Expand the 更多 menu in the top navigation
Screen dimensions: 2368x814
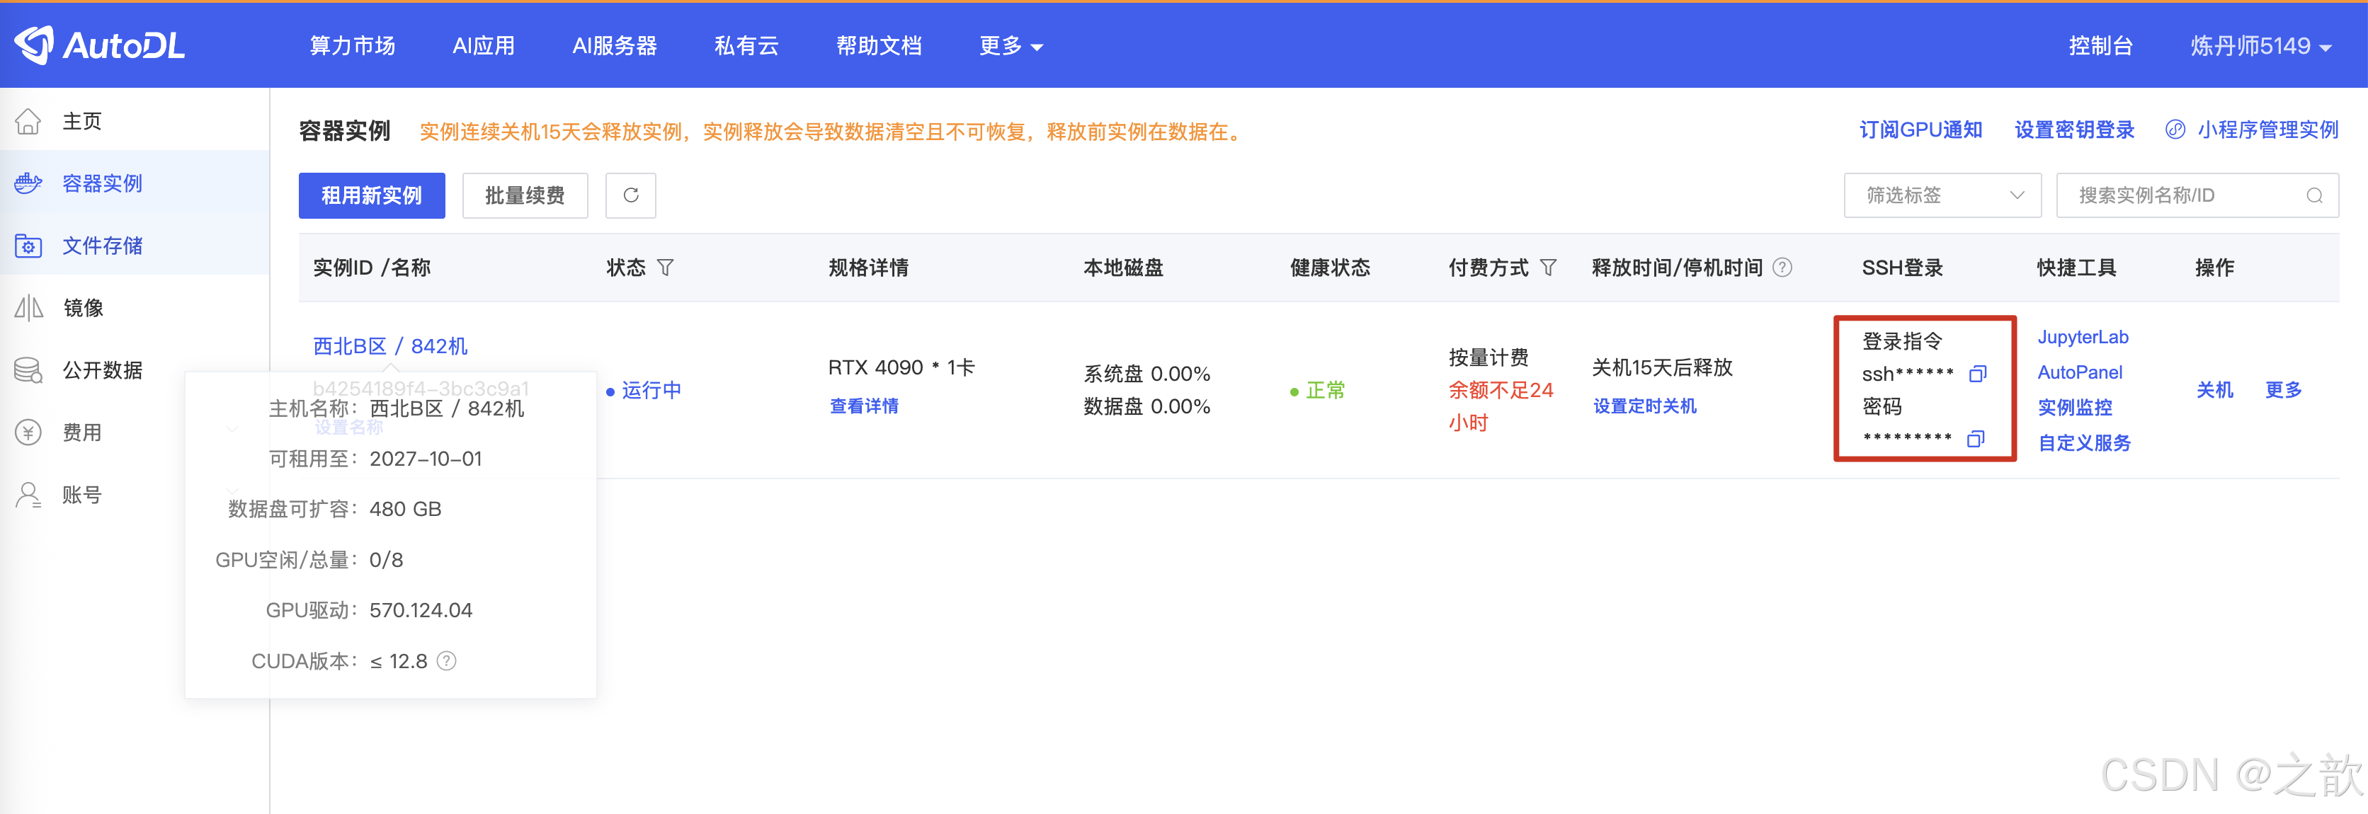click(x=1009, y=46)
